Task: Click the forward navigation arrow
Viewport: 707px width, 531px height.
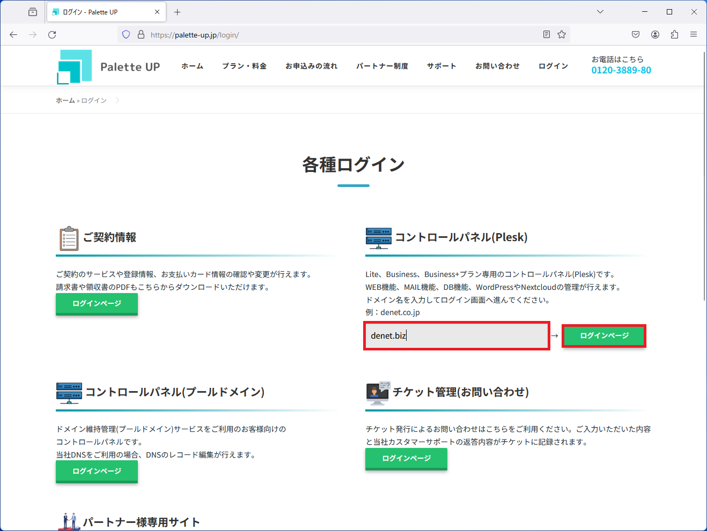Action: (x=33, y=34)
